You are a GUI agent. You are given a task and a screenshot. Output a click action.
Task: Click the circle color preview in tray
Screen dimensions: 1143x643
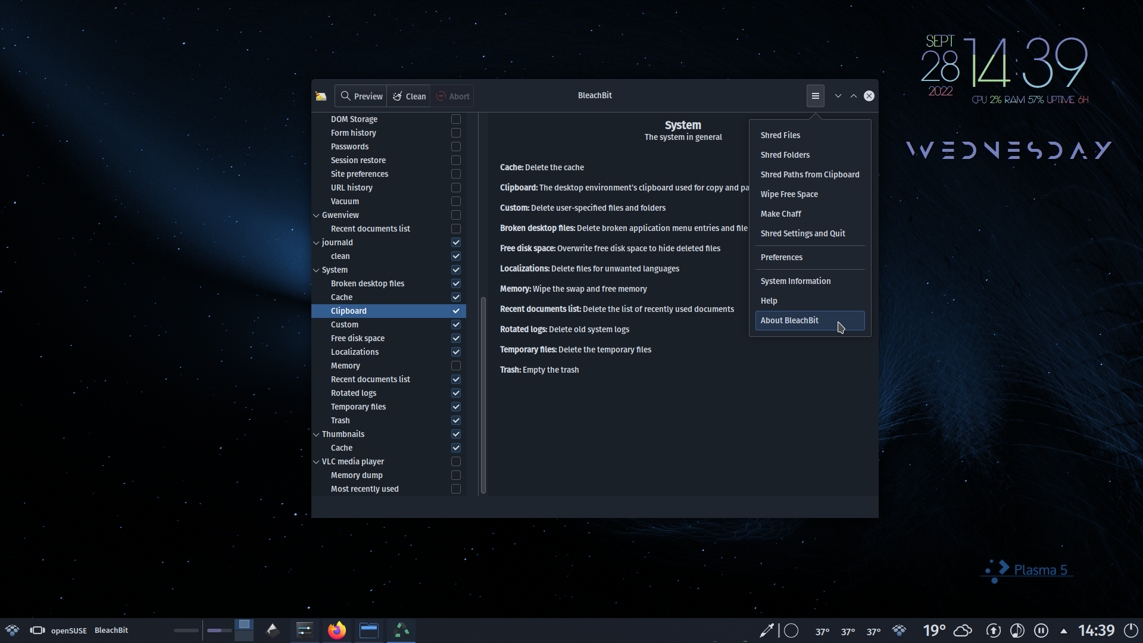pos(791,630)
